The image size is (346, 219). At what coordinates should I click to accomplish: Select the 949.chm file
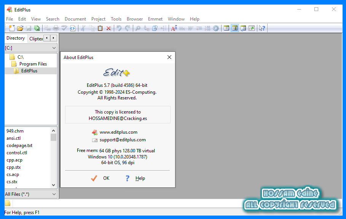tap(15, 131)
